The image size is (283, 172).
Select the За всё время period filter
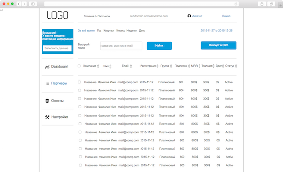click(x=86, y=31)
